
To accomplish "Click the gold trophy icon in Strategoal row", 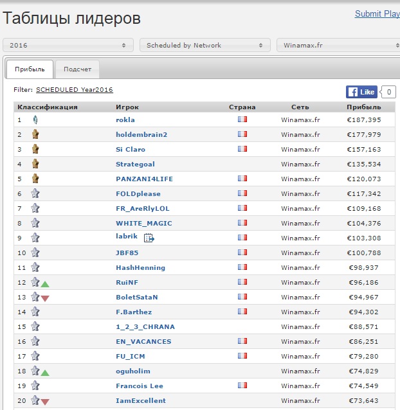I will [35, 164].
